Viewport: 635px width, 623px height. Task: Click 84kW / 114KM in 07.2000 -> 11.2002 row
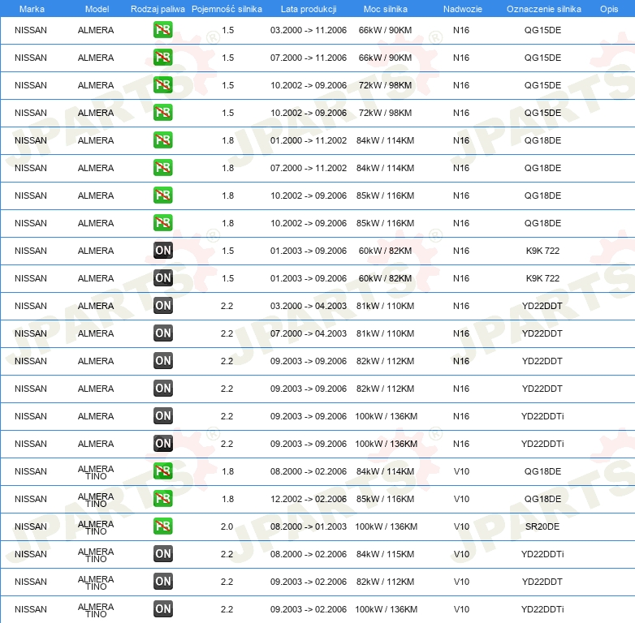click(x=385, y=168)
